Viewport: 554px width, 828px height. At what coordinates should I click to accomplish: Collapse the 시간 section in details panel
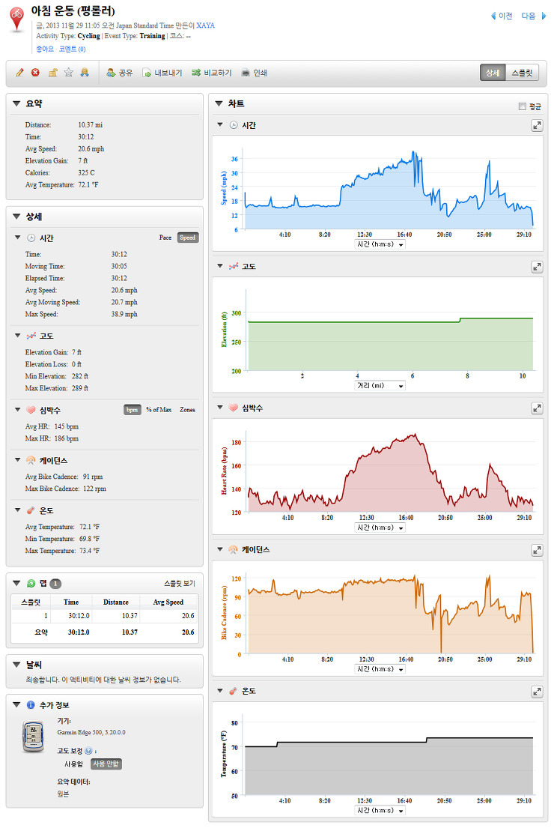[17, 238]
